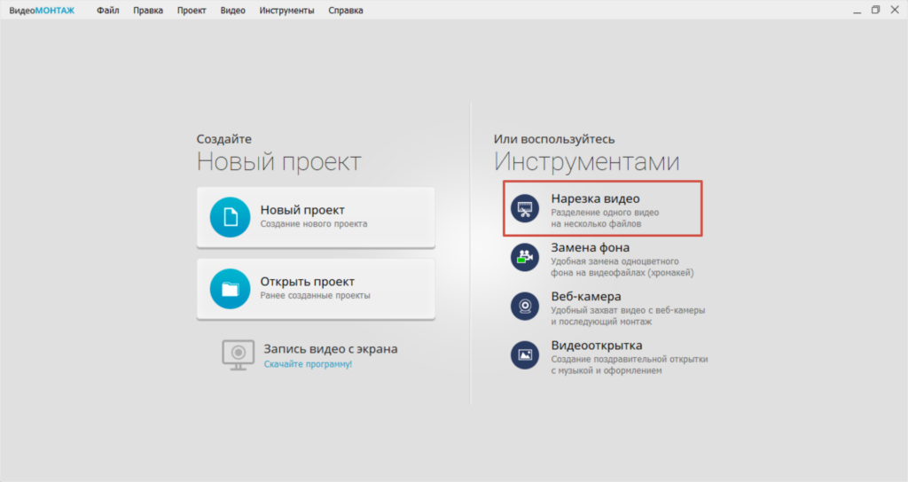Screen dimensions: 908x482
Task: Select the Веб-камера tool title
Action: [x=586, y=296]
